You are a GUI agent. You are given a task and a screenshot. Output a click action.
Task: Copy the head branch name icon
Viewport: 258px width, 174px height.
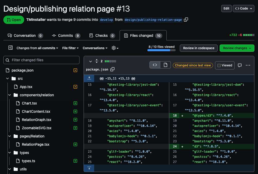click(x=186, y=20)
